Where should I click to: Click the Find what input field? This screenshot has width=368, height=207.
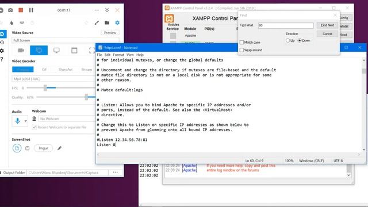286,25
